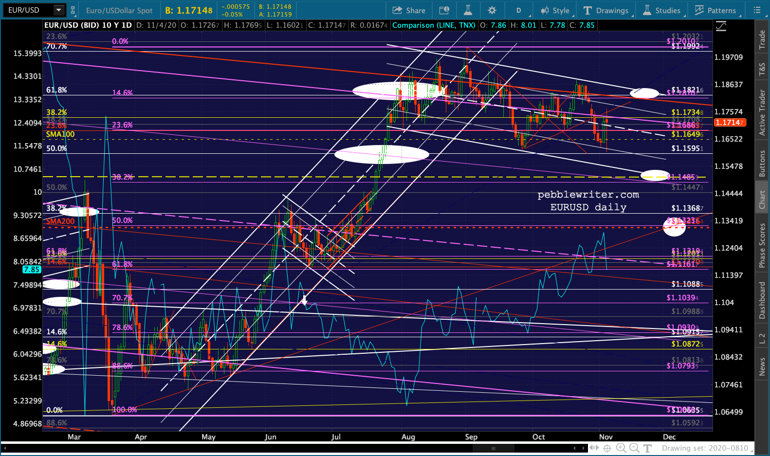This screenshot has width=770, height=456.
Task: Click the $1.1088 price level label
Action: coord(687,284)
